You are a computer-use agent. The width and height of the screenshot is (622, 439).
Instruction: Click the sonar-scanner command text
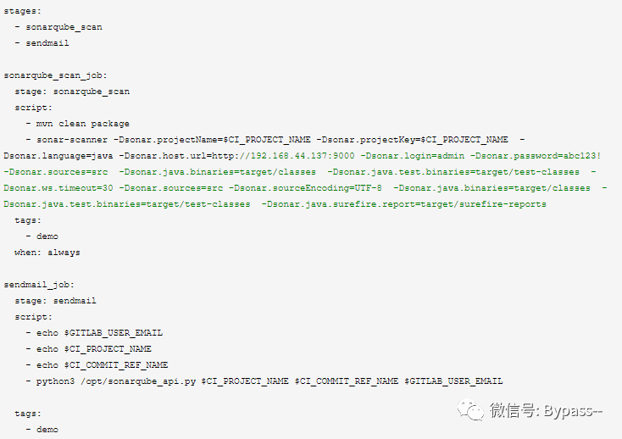(72, 140)
